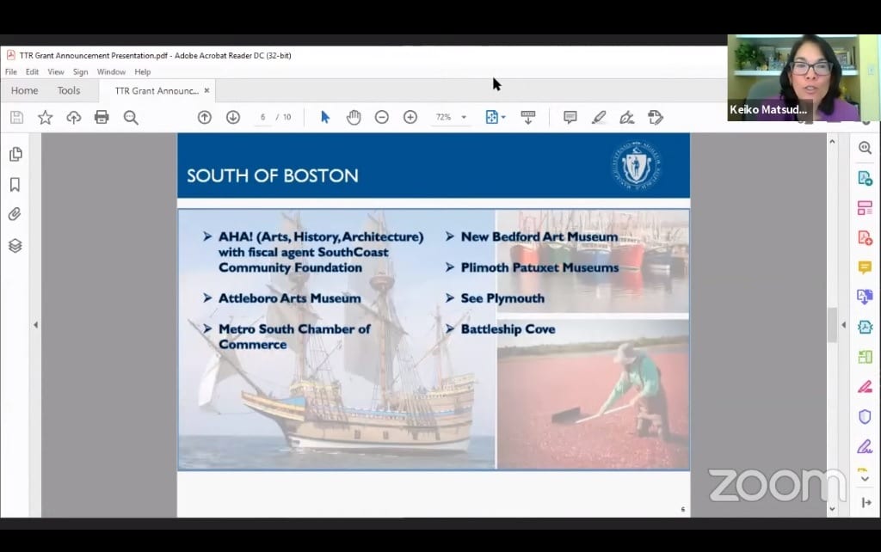Go to previous page arrow
The image size is (881, 552).
point(204,117)
